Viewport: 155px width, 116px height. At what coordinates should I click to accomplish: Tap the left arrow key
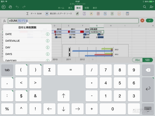click(x=49, y=109)
